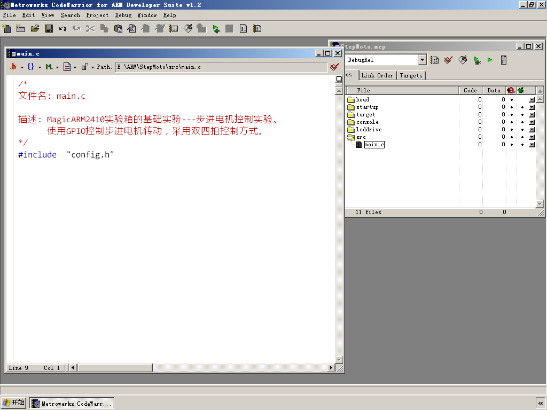Open the Debug menu
The height and width of the screenshot is (410, 547).
point(123,15)
